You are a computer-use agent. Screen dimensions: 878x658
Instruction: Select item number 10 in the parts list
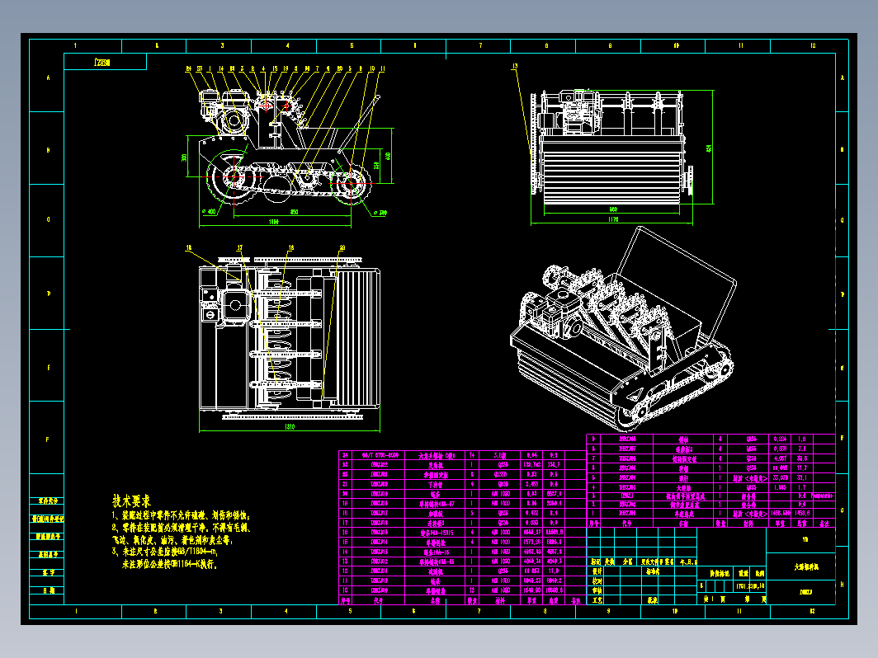point(345,590)
